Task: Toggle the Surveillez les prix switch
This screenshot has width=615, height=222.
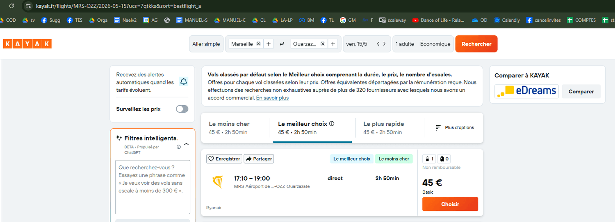Action: coord(182,109)
